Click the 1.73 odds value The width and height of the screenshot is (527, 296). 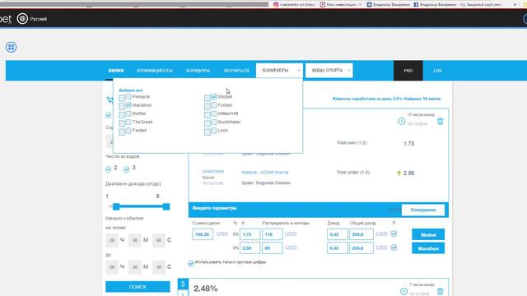coord(408,144)
